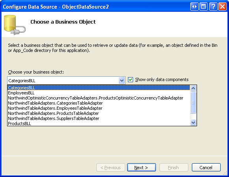Click the database cylinder plug icon
The width and height of the screenshot is (229, 177).
(x=15, y=25)
